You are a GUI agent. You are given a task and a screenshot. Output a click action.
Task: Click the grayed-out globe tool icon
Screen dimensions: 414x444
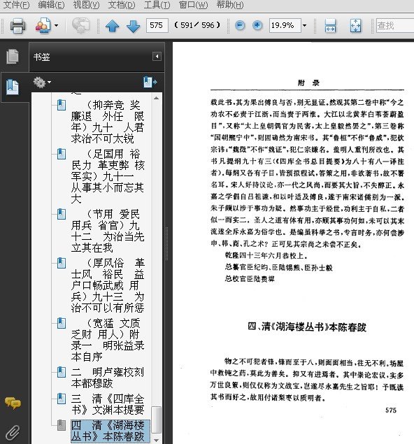tap(80, 26)
